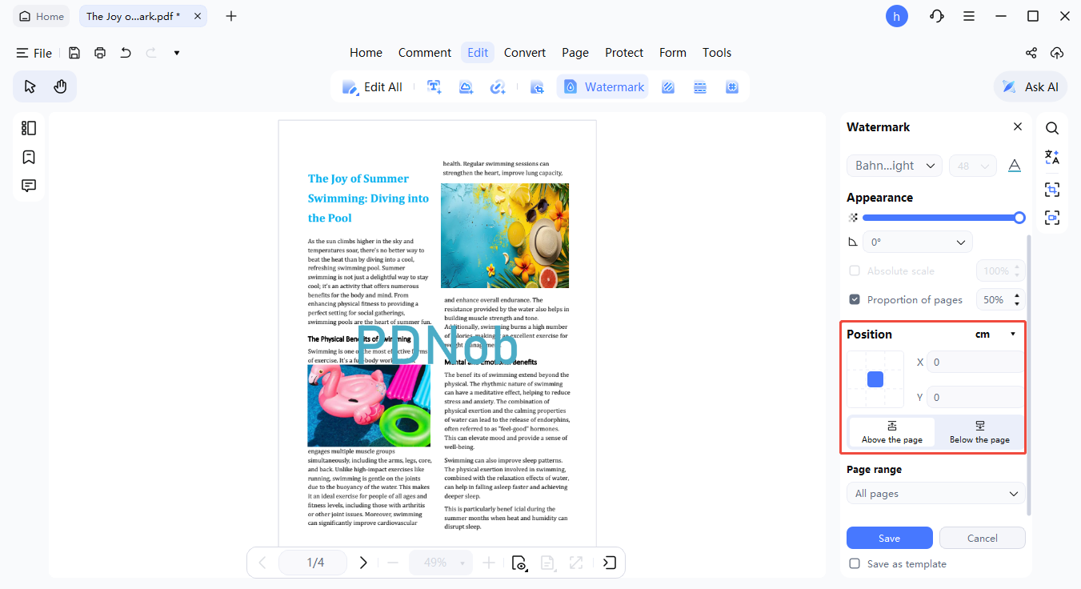1081x589 pixels.
Task: Enable the Absolute scale option
Action: pyautogui.click(x=854, y=270)
